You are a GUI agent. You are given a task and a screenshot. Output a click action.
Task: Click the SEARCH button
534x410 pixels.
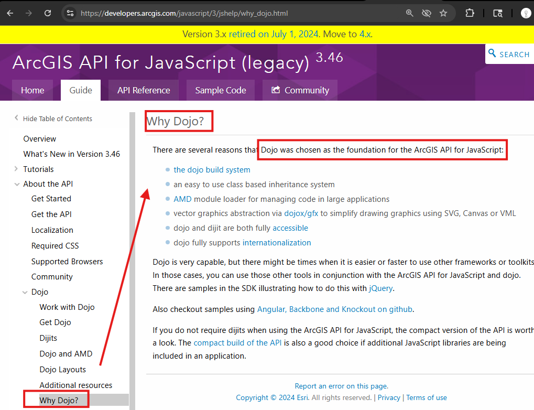[509, 54]
